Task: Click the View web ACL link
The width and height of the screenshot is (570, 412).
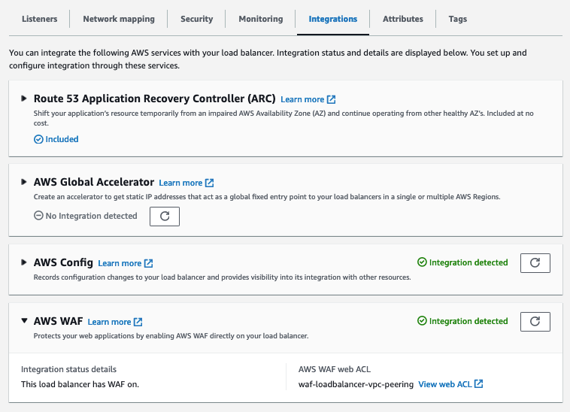Action: pos(450,384)
